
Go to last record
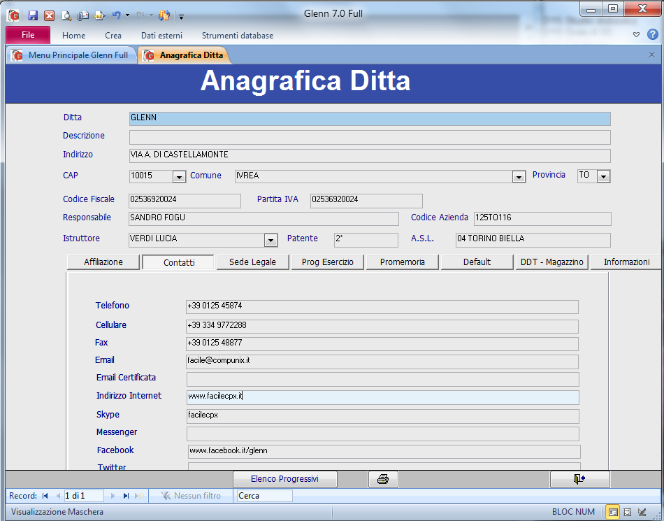coord(126,496)
